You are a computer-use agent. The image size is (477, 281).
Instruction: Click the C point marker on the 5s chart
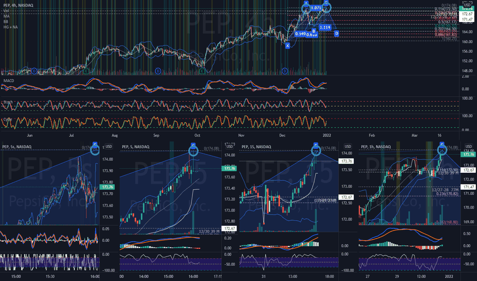tap(95, 145)
